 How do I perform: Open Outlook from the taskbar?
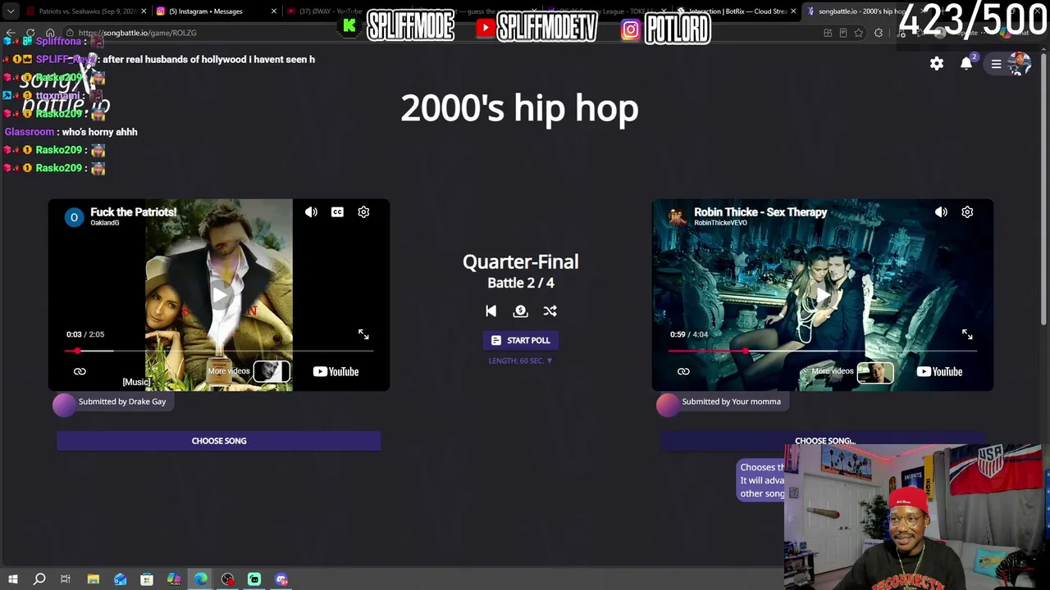click(x=120, y=580)
